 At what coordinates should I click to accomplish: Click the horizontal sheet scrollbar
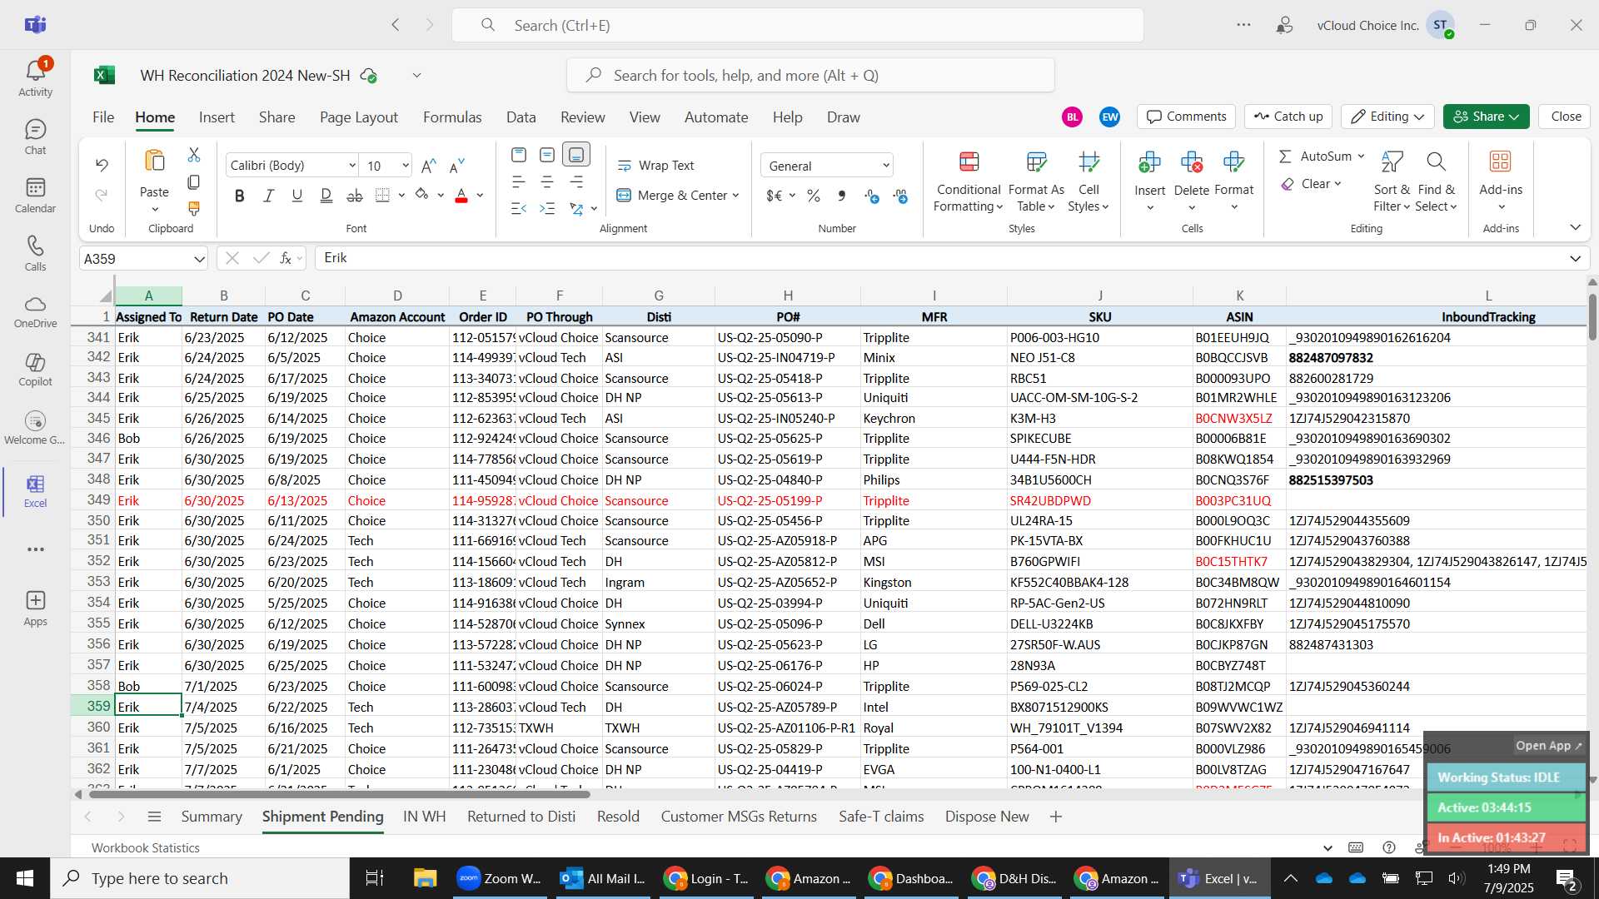coord(339,794)
